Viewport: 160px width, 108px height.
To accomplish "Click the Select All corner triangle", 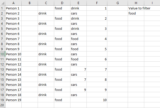I will 3,3.
